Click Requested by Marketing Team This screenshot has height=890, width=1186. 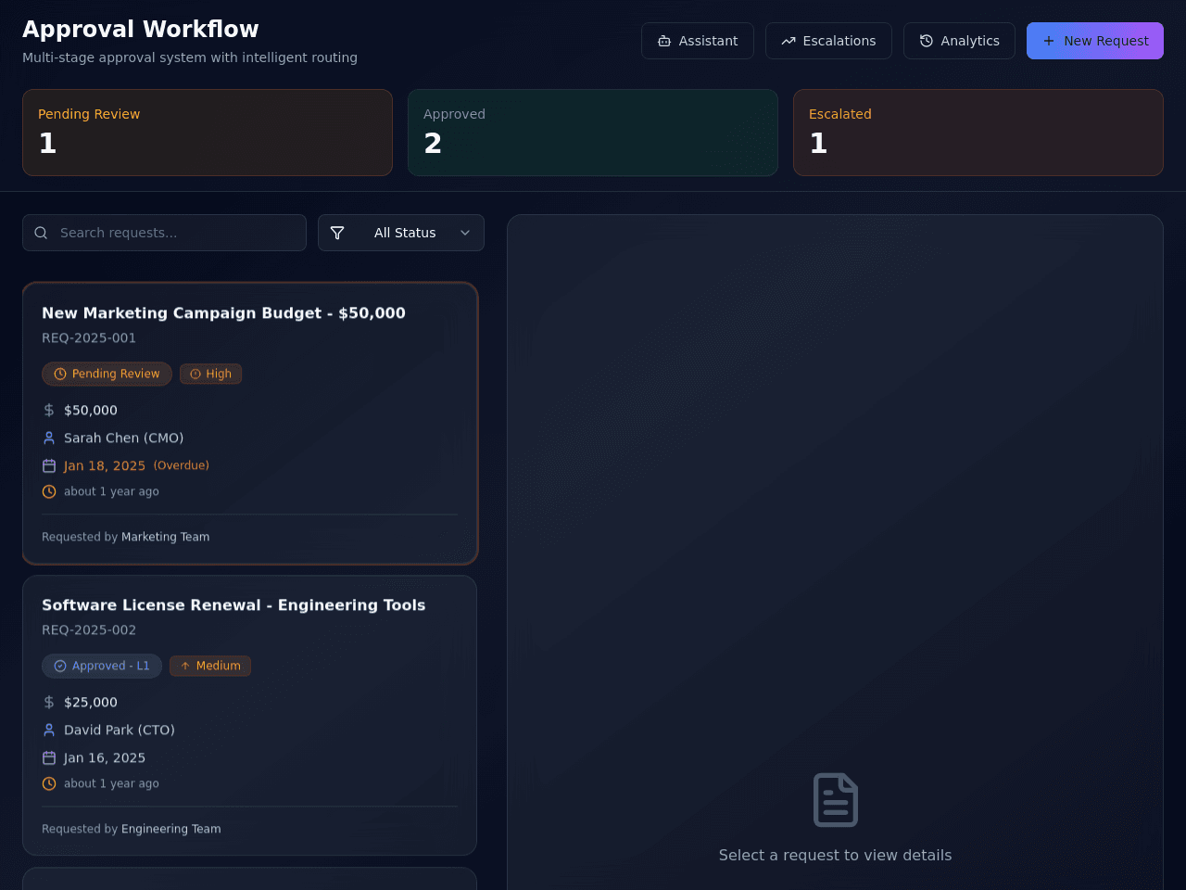(x=126, y=537)
